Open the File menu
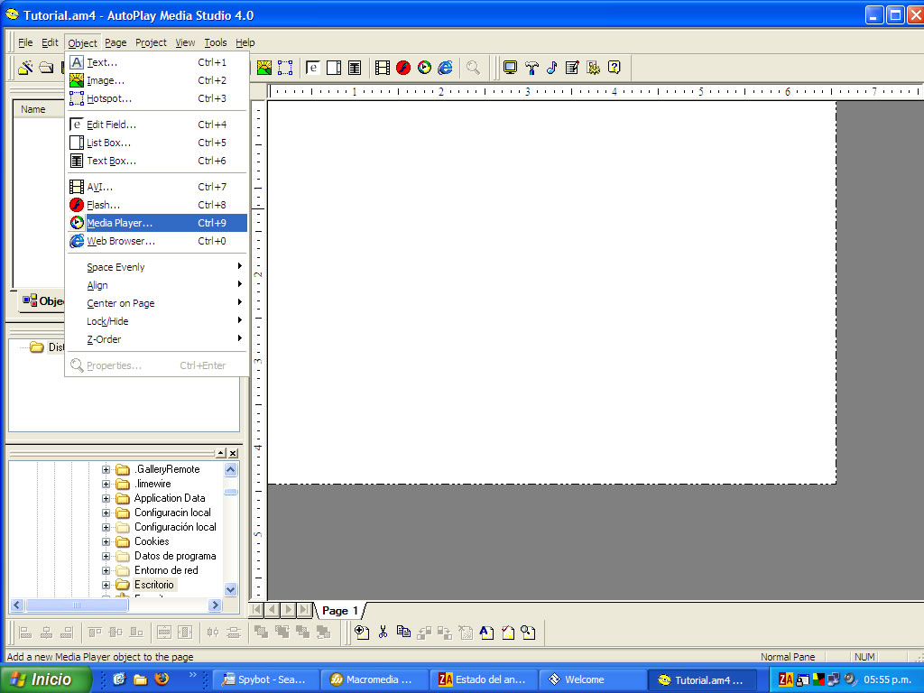This screenshot has width=924, height=693. (x=25, y=42)
